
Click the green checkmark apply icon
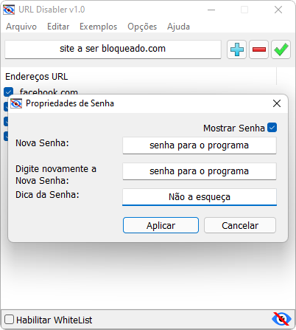(x=281, y=49)
